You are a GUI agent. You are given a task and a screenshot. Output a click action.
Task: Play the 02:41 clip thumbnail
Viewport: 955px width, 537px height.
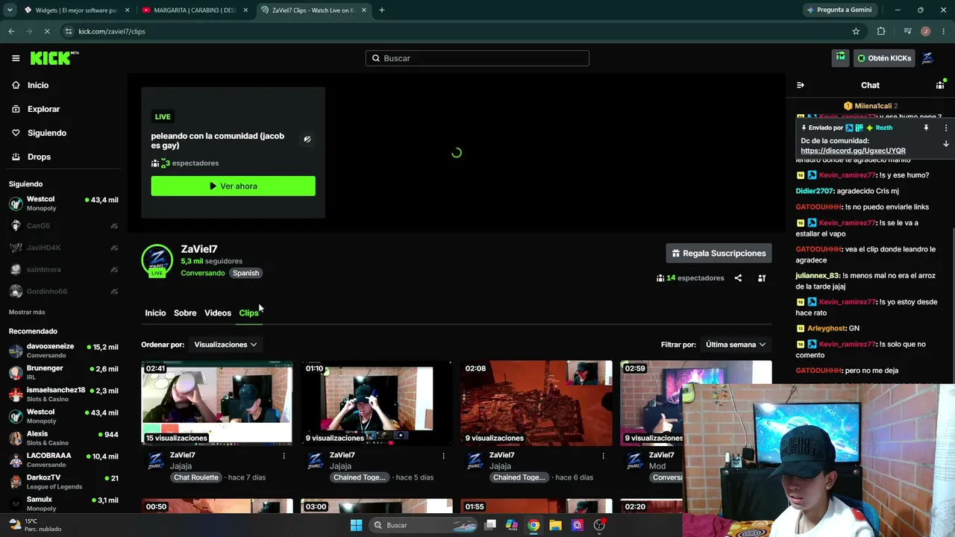click(x=217, y=403)
